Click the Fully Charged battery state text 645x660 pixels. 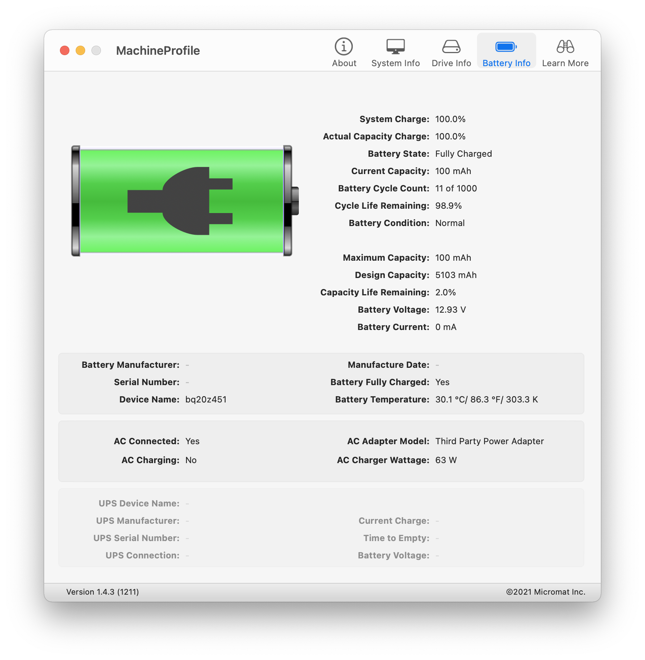[x=463, y=154]
